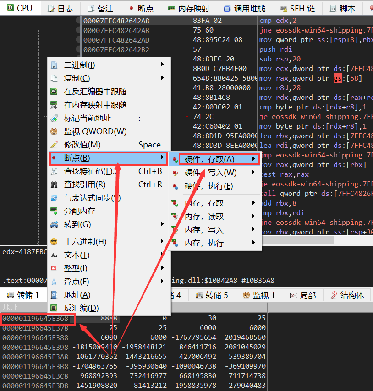
Task: Click the 在内存映射中跟随 icon
Action: [x=54, y=105]
